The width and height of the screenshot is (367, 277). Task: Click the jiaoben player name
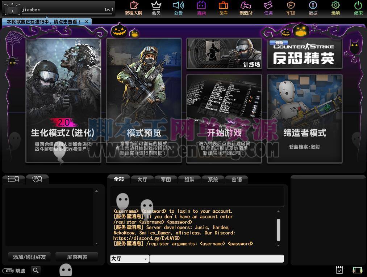31,9
